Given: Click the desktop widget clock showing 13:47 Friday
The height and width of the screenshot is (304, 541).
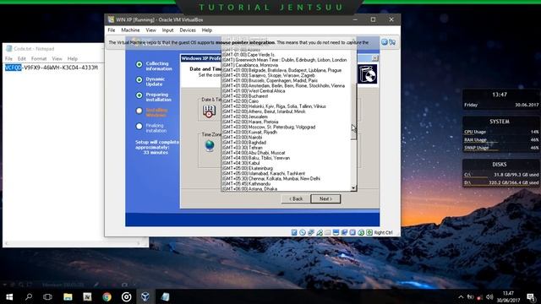Looking at the screenshot, I should pos(501,100).
